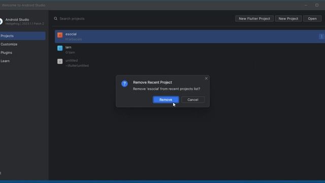Click the search magnifier icon
325x183 pixels.
55,18
